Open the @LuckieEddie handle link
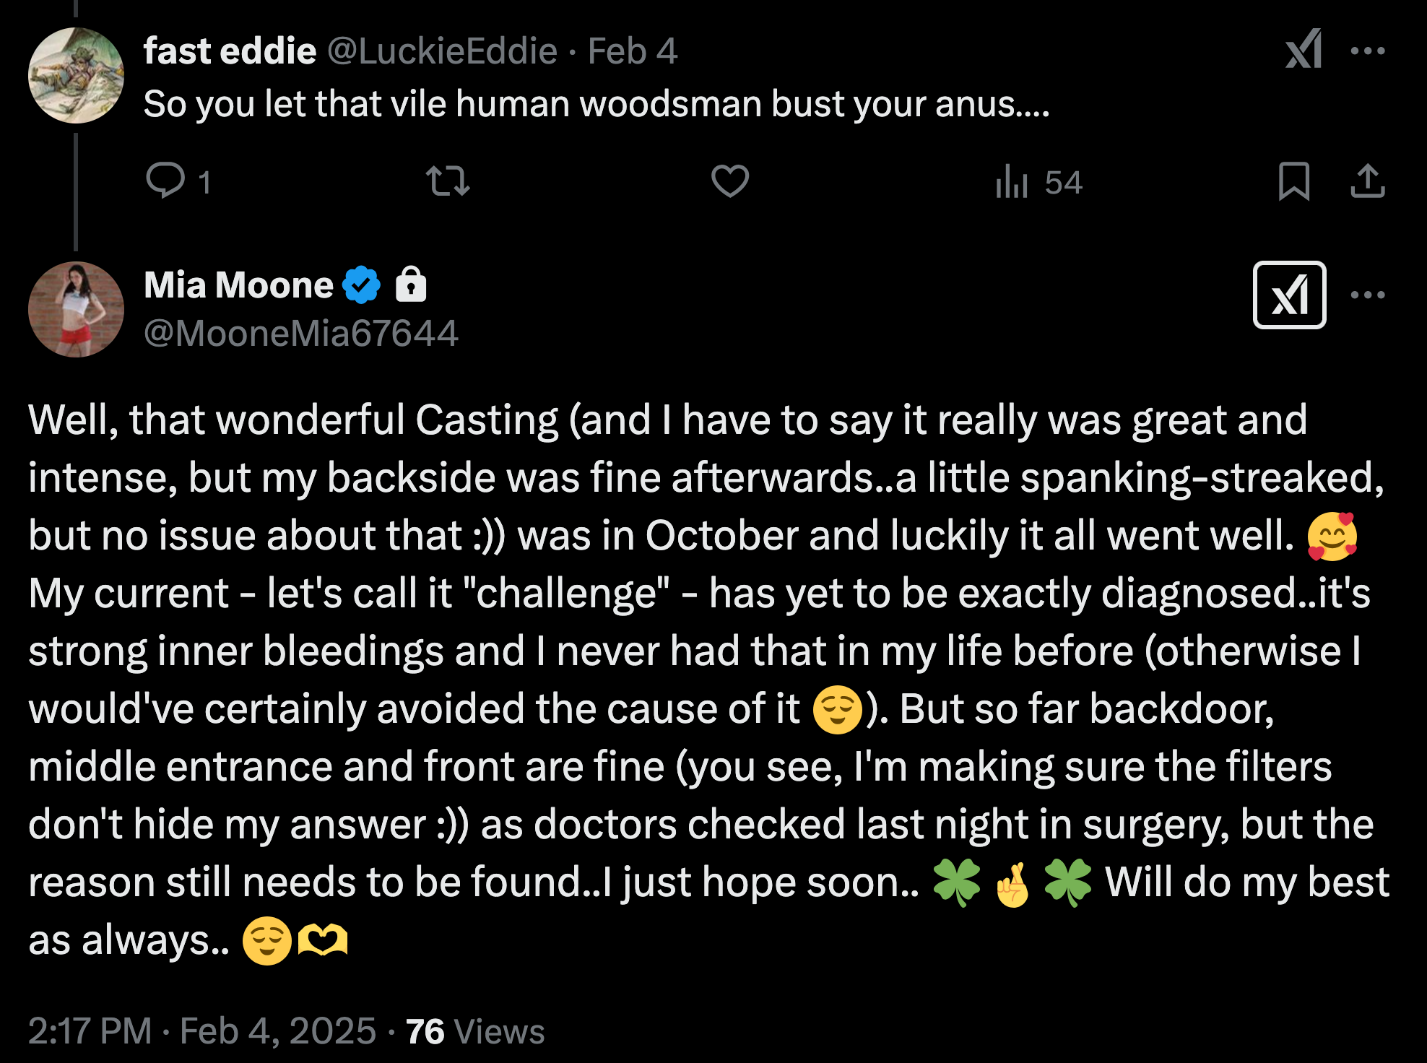 442,51
